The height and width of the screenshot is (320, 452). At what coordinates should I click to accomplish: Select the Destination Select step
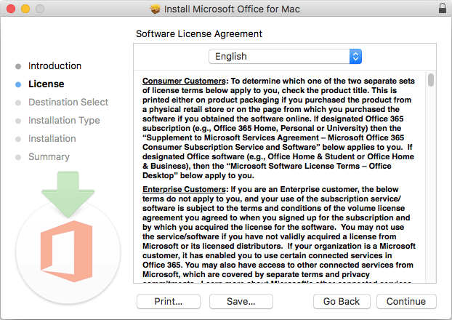click(x=68, y=102)
